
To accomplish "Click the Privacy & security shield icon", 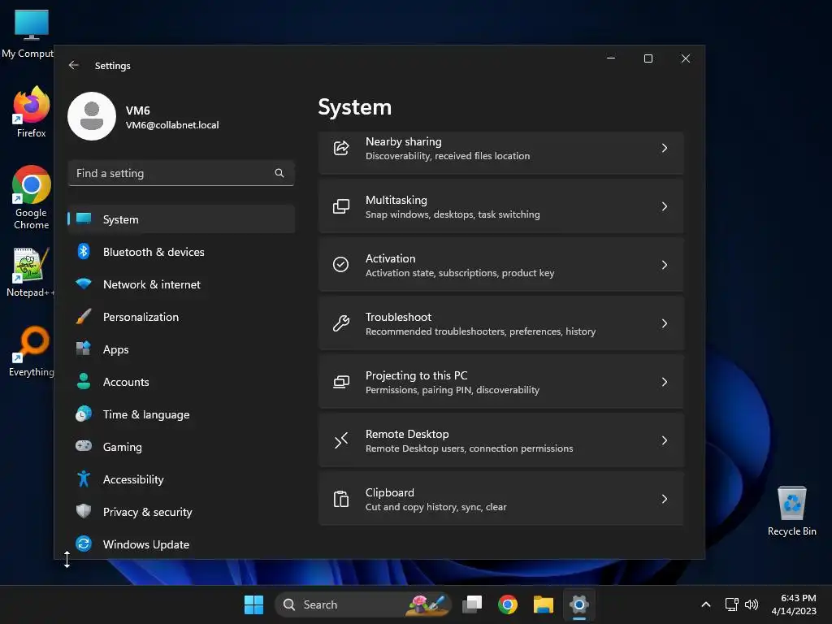I will pos(84,511).
